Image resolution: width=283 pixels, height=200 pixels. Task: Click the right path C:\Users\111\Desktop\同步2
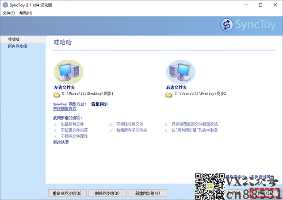200,94
